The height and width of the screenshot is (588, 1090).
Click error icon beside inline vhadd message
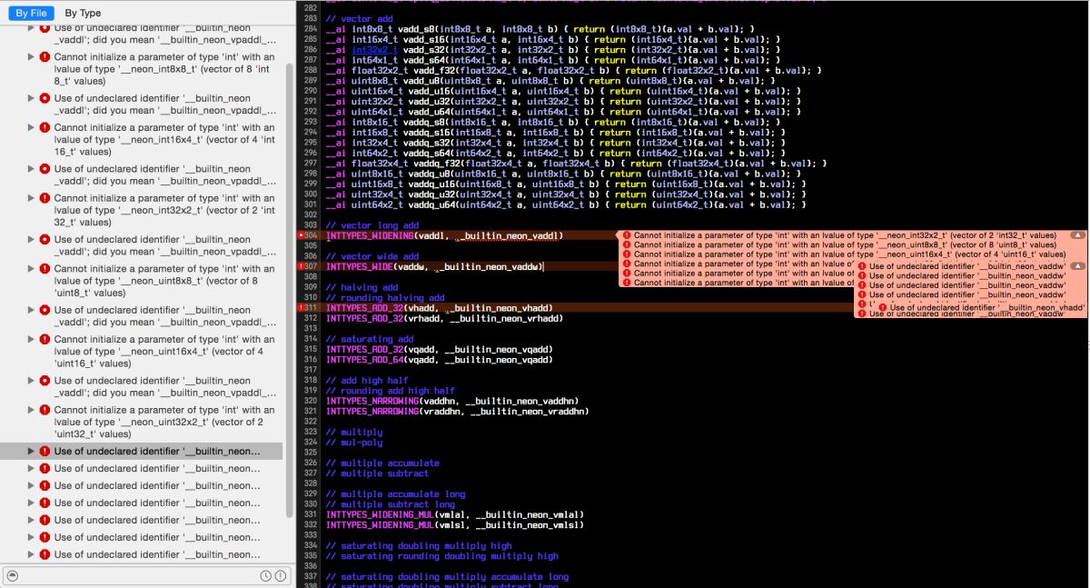(x=883, y=307)
